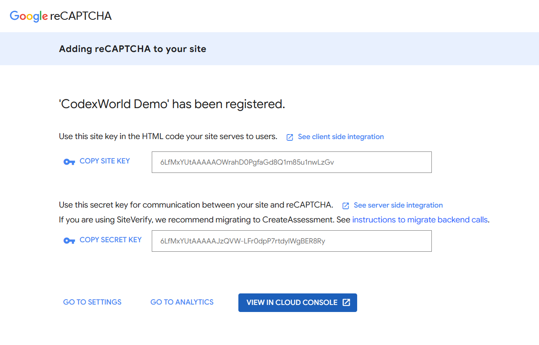
Task: Go to Analytics
Action: point(182,302)
